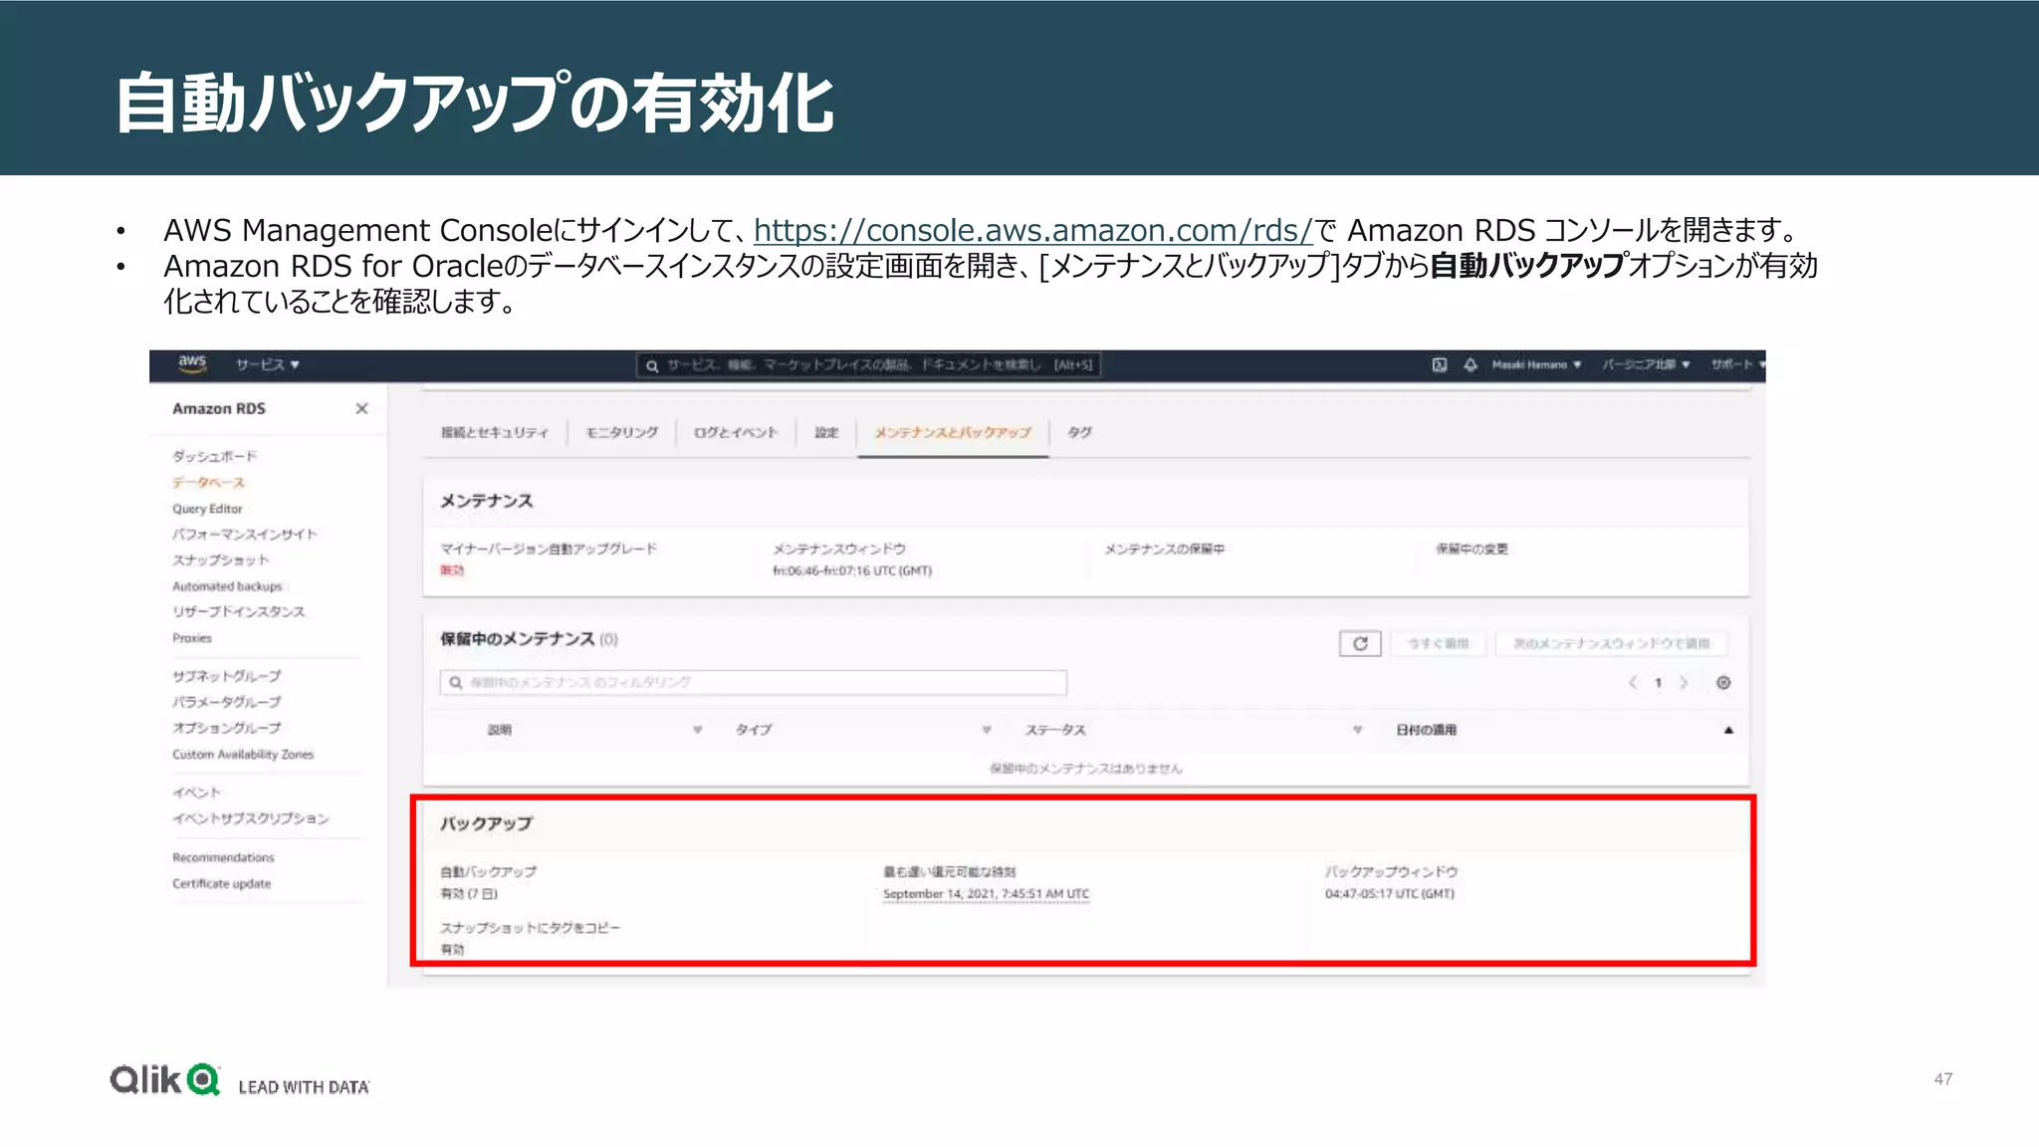Screen dimensions: 2039x1147
Task: Sort by the タイプ column arrow
Action: (x=987, y=730)
